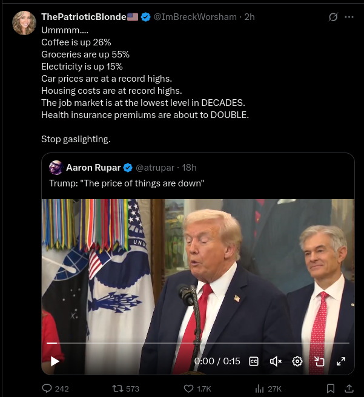364x397 pixels.
Task: Toggle picture-in-picture for the video
Action: click(319, 361)
